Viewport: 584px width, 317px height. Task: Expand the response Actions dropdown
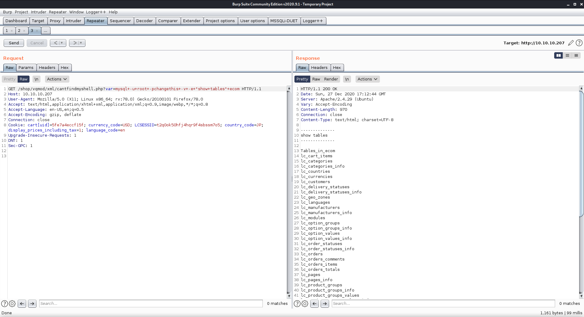click(x=367, y=79)
